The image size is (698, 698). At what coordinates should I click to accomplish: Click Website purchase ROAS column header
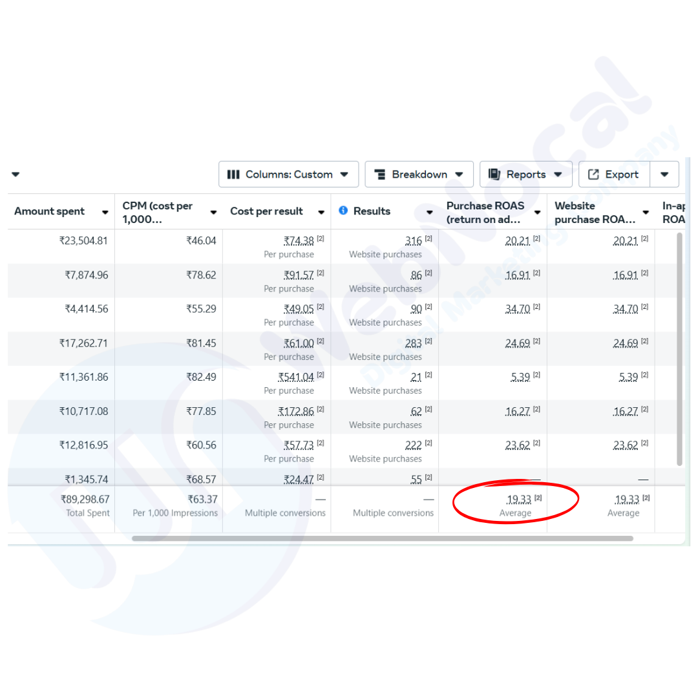click(x=595, y=212)
